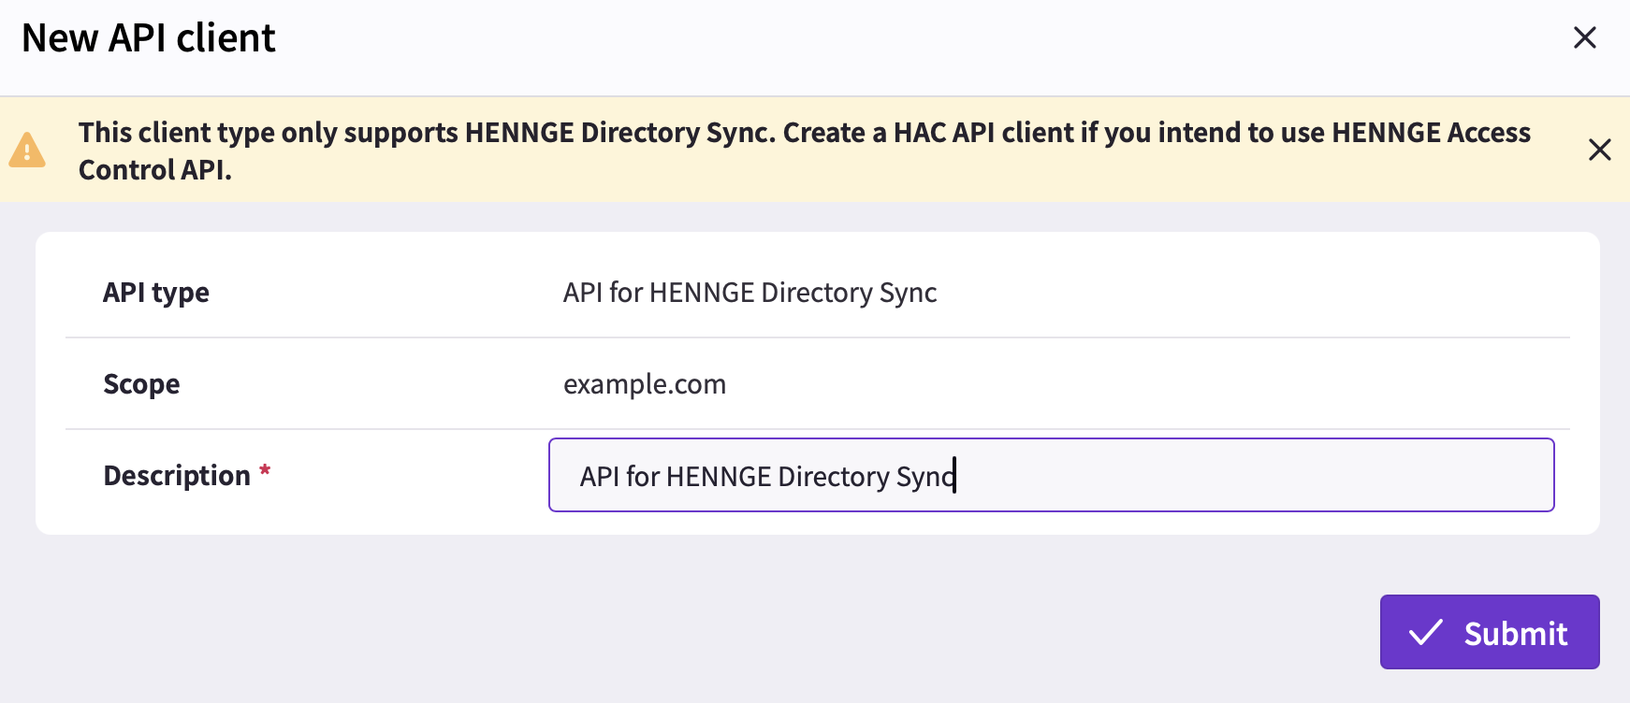Click the 'Scope' label
1630x703 pixels.
(x=141, y=384)
